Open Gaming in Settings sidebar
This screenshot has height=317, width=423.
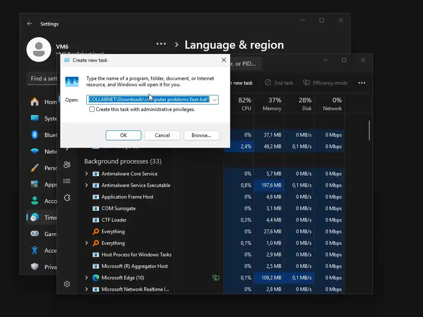point(43,234)
